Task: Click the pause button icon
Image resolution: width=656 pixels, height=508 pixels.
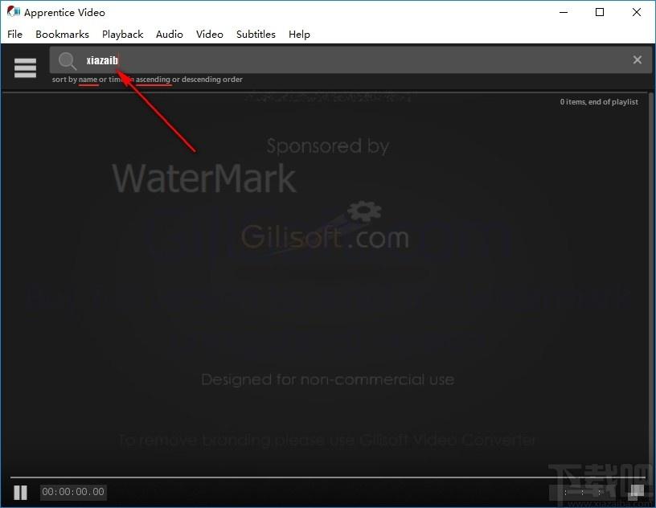Action: click(21, 492)
